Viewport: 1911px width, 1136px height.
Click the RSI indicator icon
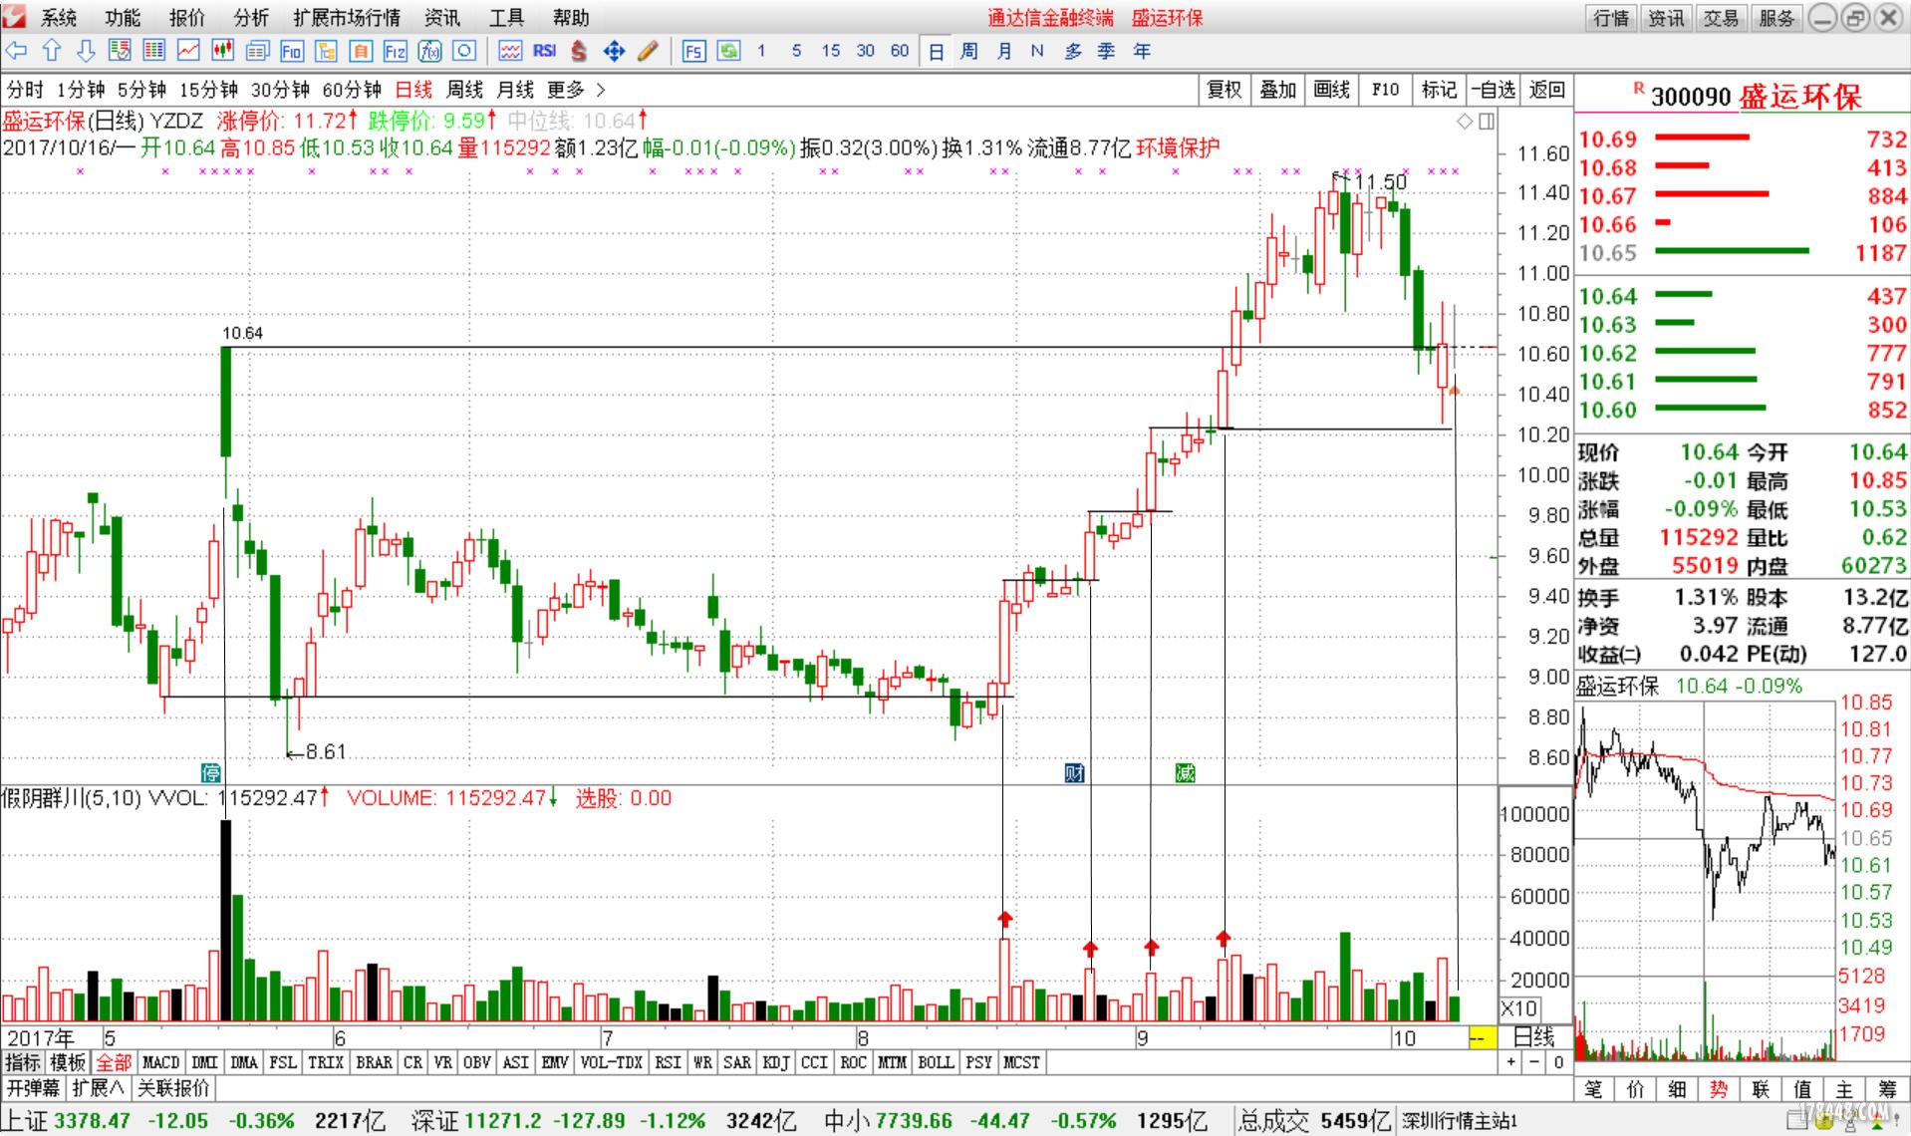coord(545,51)
